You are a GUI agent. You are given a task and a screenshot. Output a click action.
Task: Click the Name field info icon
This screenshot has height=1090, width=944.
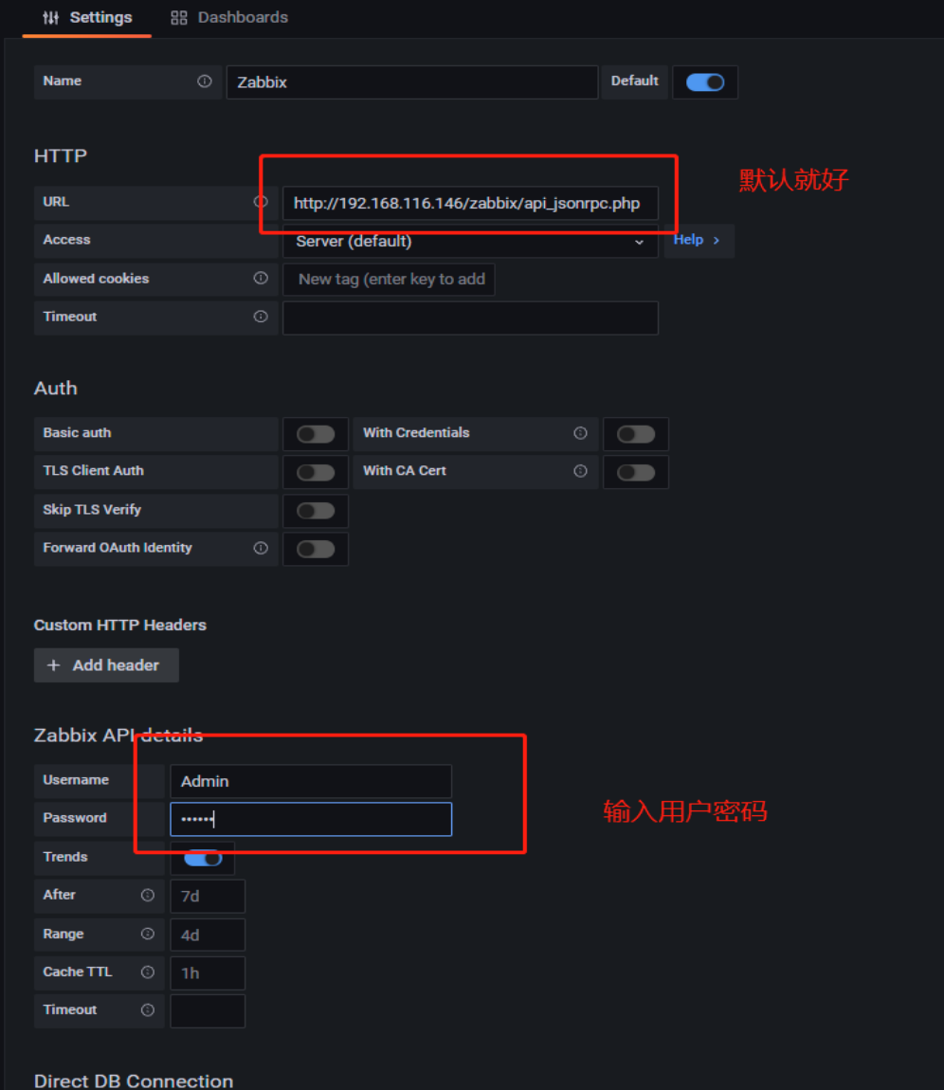(205, 82)
